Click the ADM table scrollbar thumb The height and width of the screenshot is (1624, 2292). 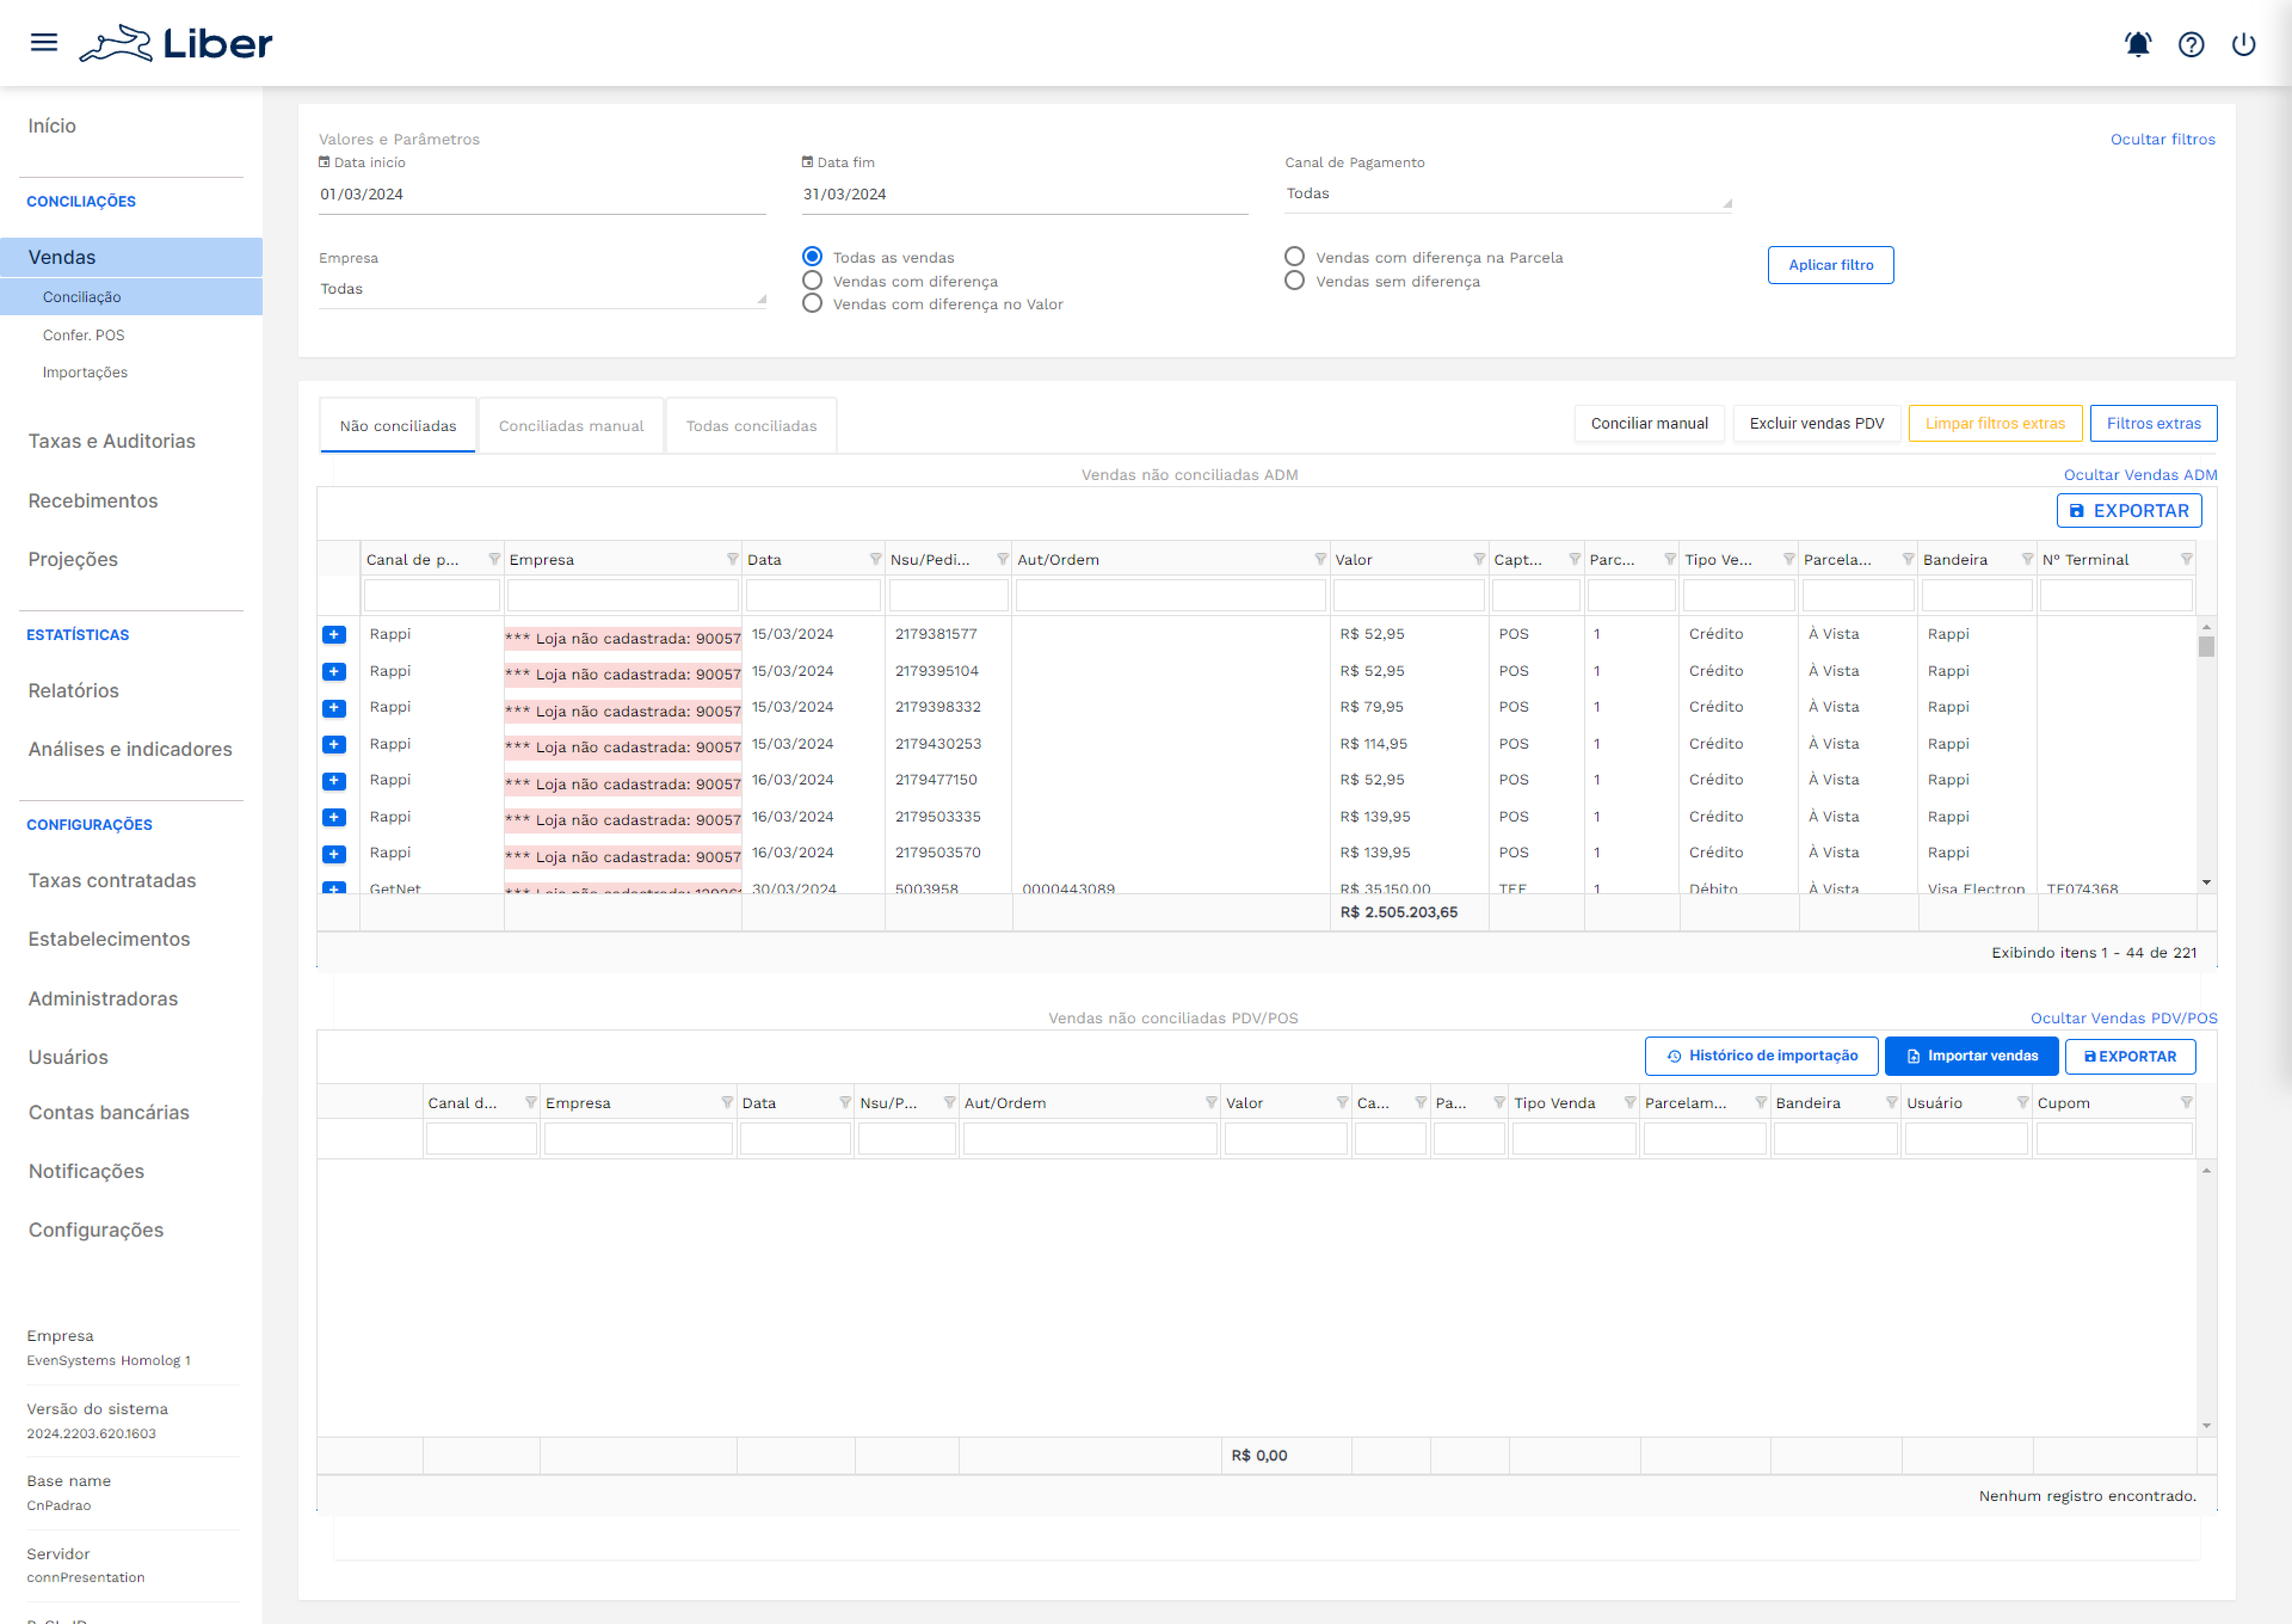click(2206, 647)
